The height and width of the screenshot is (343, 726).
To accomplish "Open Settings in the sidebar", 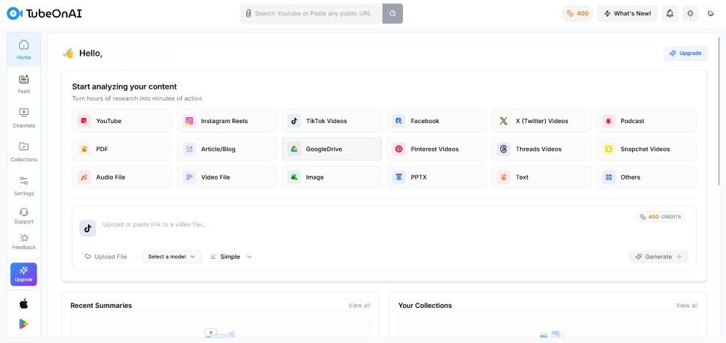I will (x=23, y=185).
